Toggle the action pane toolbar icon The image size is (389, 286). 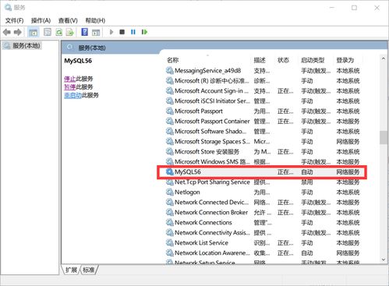[96, 33]
